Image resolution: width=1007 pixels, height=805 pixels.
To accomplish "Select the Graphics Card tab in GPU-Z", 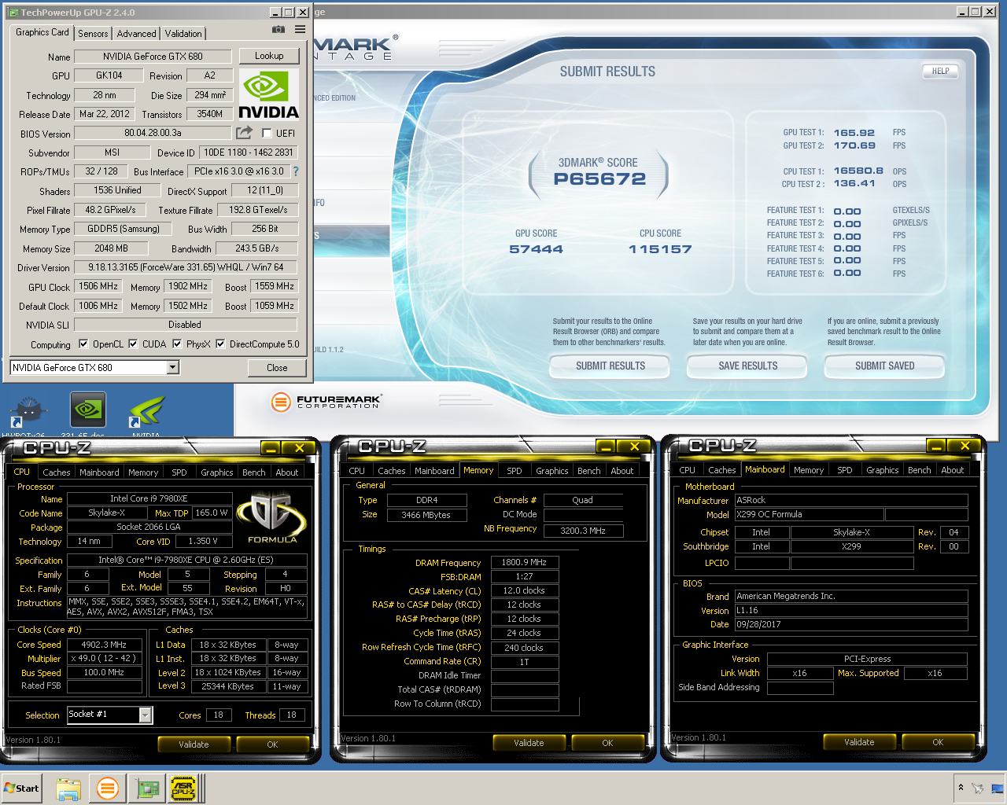I will (x=42, y=32).
